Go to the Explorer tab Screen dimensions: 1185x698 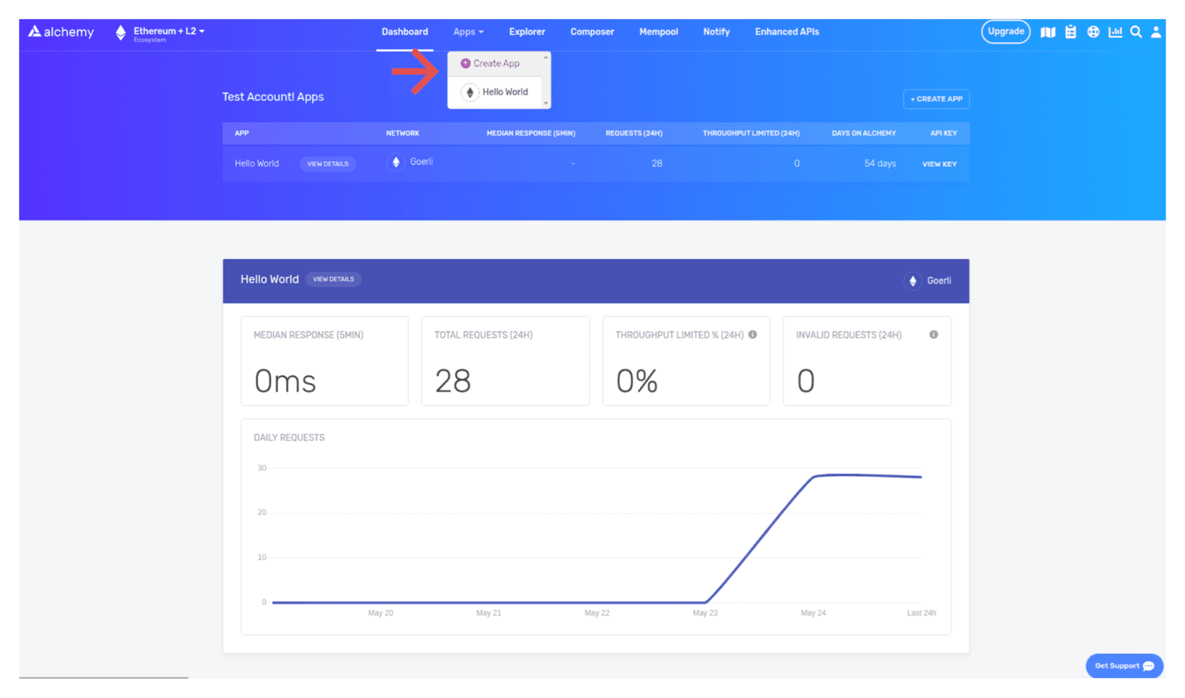click(527, 32)
